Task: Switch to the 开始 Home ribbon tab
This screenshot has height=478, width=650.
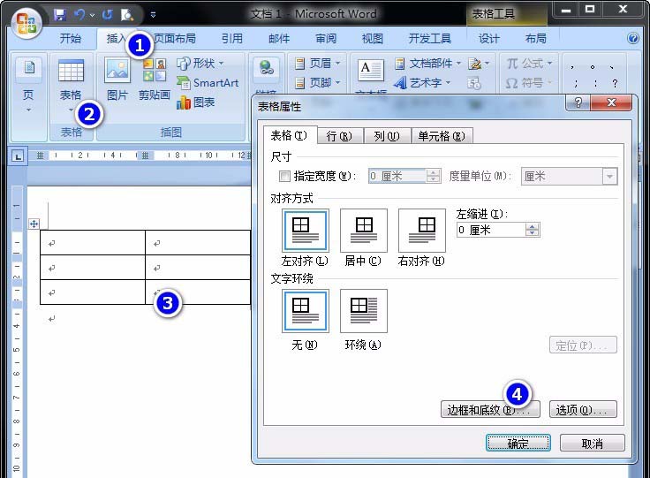Action: (x=70, y=39)
